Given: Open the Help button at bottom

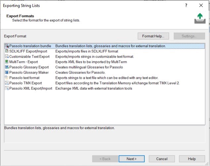Looking at the screenshot, I should pos(192,159).
